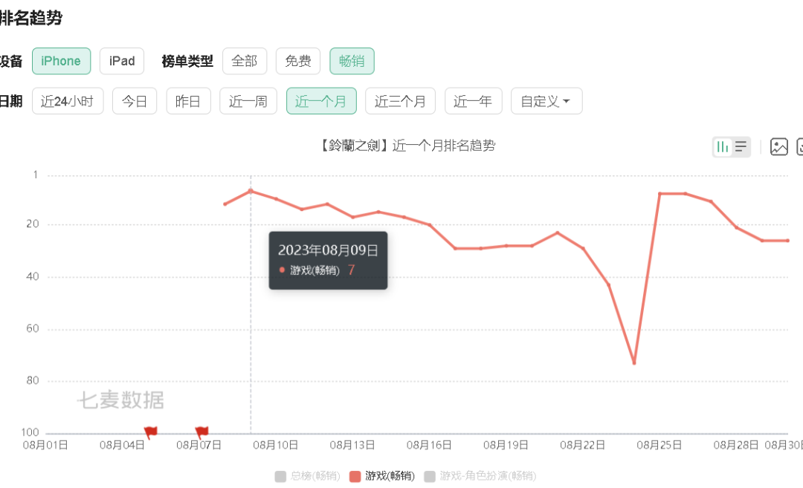Choose 畅销 chart type
This screenshot has width=803, height=488.
click(x=352, y=61)
